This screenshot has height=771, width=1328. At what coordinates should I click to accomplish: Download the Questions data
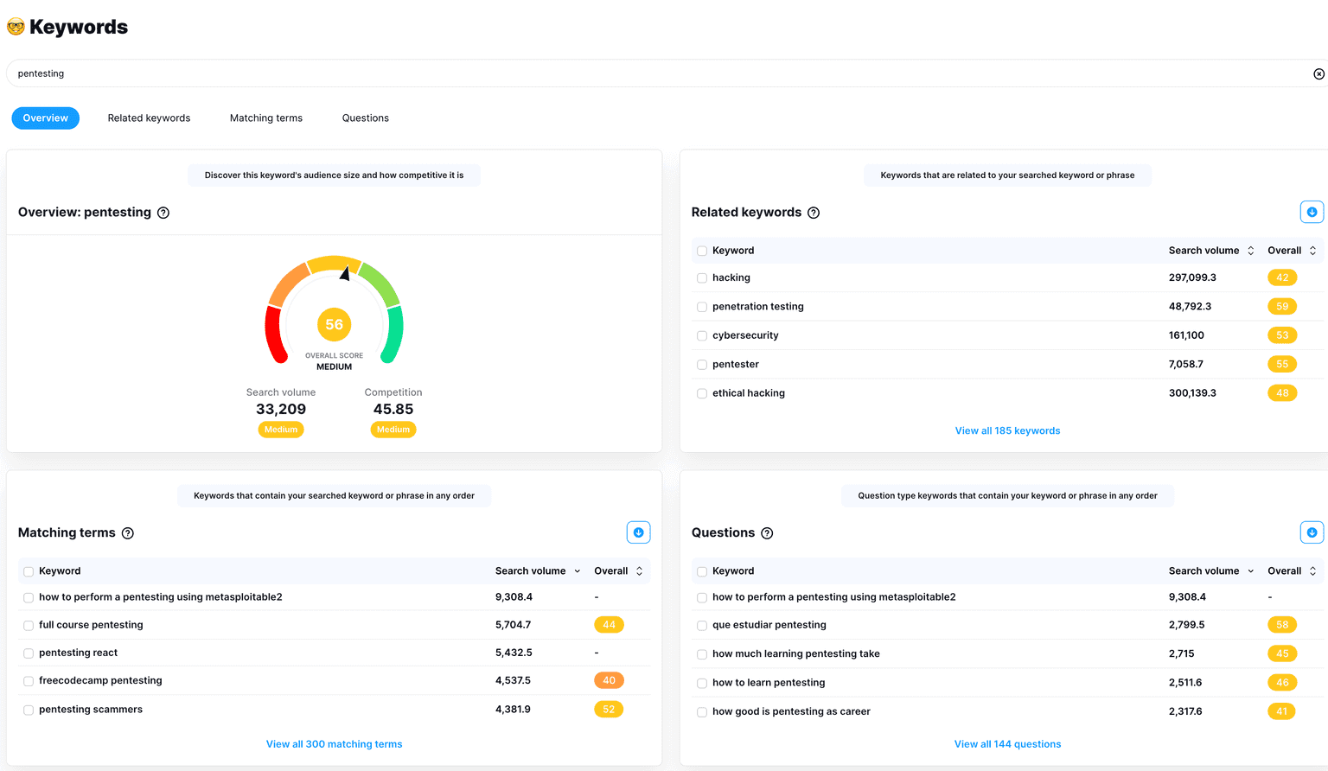1312,532
